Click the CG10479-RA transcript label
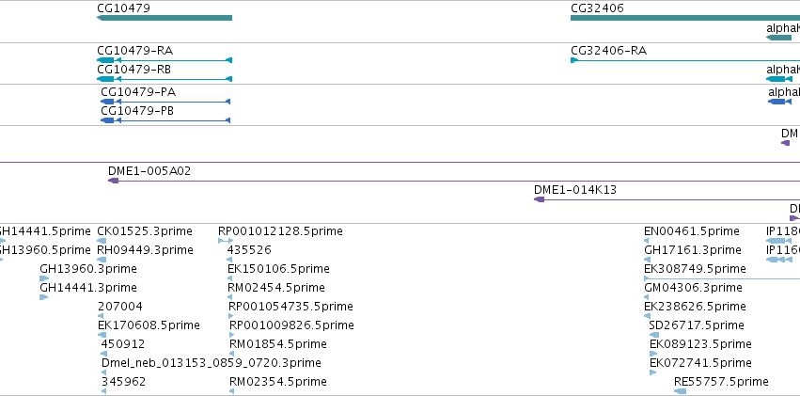This screenshot has width=800, height=396. (x=134, y=51)
